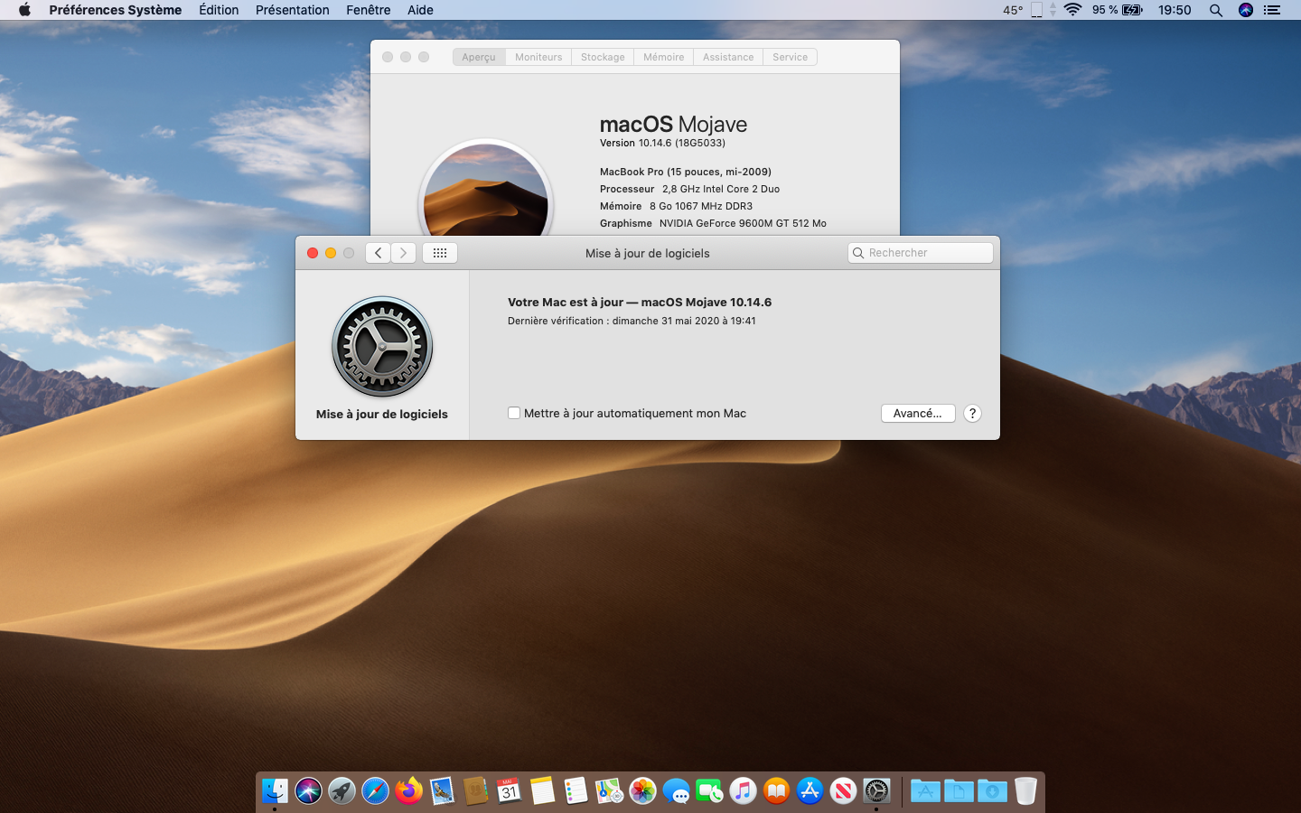Open Finder from the Dock

tap(275, 791)
